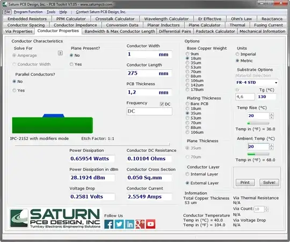This screenshot has width=290, height=242.
Task: Open the PPM Calculator tab
Action: tap(71, 19)
